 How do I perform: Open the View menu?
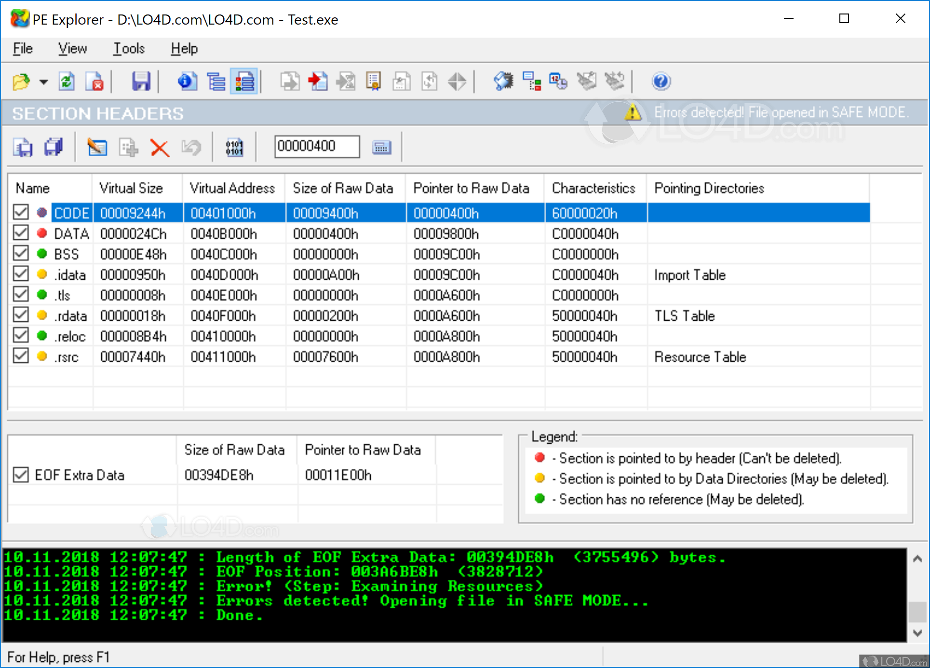point(72,49)
